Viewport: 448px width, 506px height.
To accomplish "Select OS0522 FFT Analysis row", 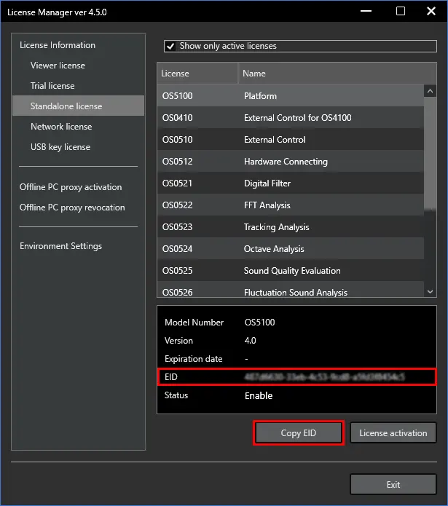I will click(x=290, y=205).
